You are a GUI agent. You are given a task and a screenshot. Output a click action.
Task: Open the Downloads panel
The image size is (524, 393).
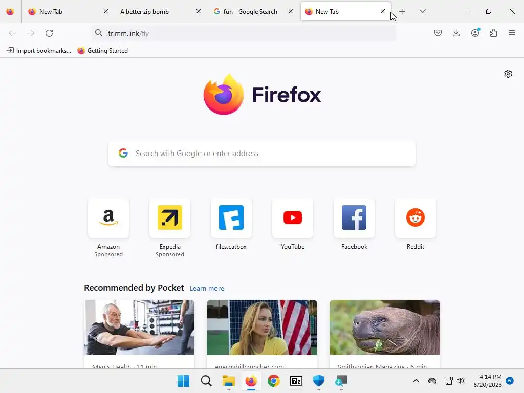click(x=456, y=33)
